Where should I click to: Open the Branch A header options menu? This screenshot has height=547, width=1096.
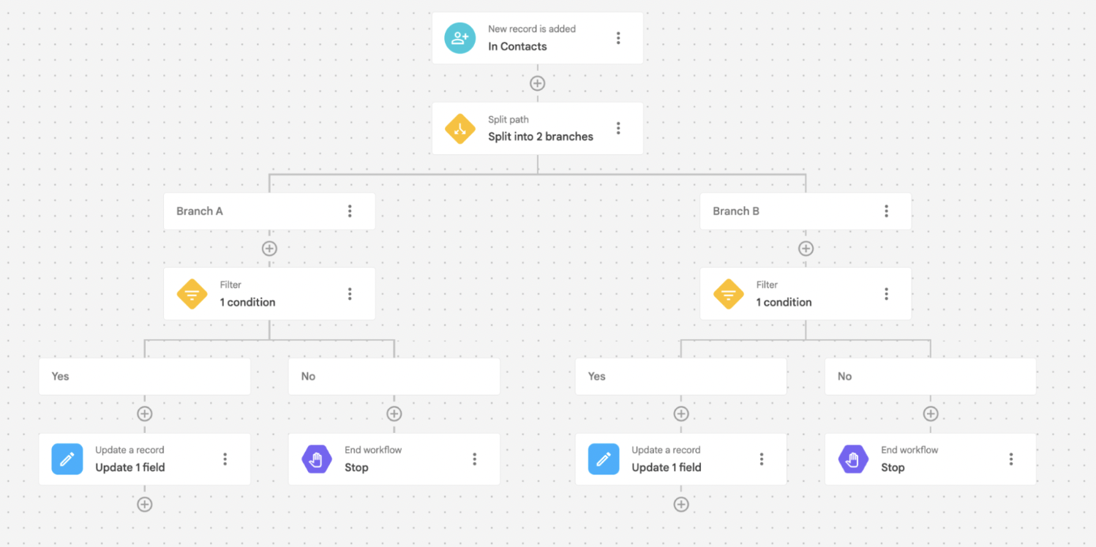(350, 211)
